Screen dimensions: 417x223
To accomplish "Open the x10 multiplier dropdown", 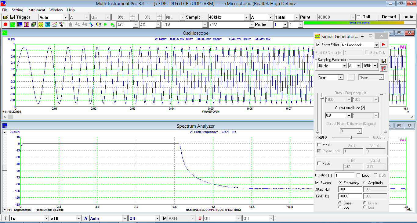I will tap(79, 218).
